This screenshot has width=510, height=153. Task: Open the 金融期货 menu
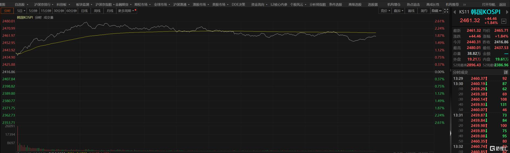[x=124, y=5]
